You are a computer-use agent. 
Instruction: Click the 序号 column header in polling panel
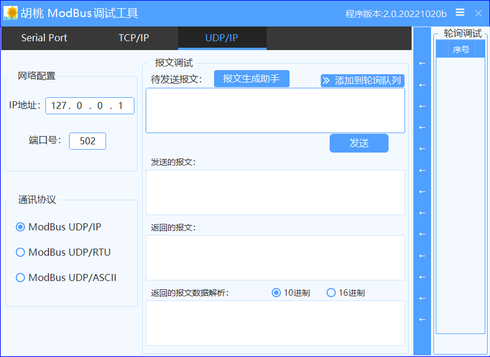(462, 49)
